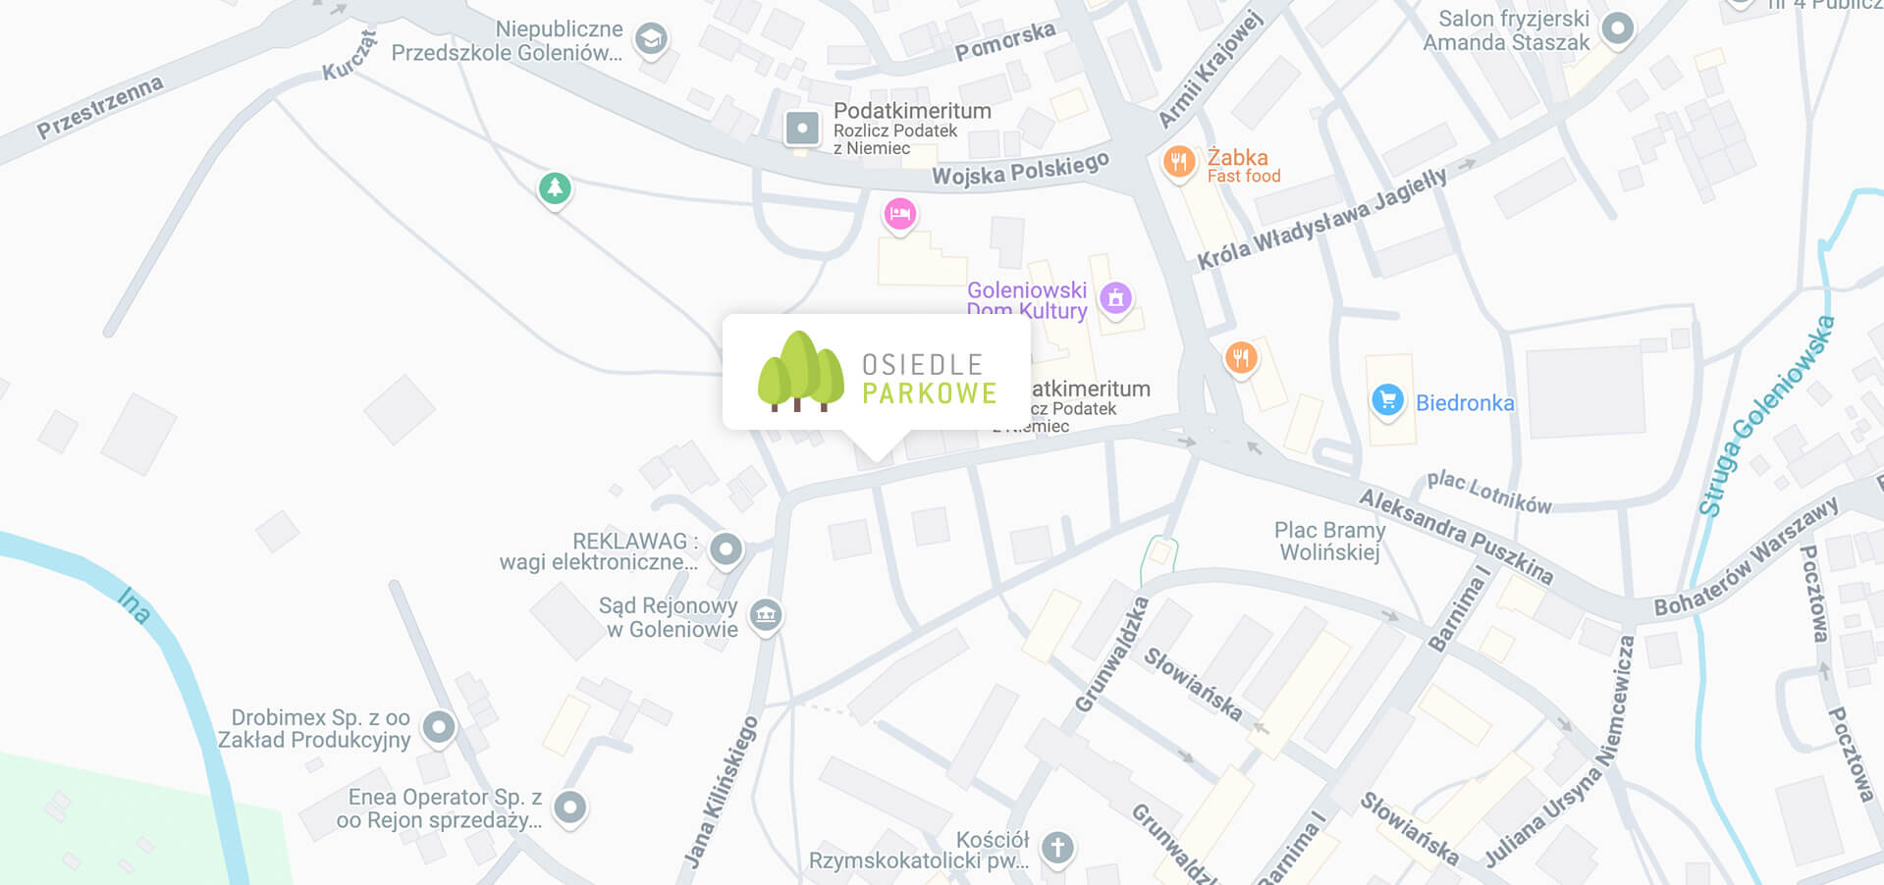Screen dimensions: 1884x885
Task: Click the Żabka fast food restaurant pin
Action: (1179, 163)
